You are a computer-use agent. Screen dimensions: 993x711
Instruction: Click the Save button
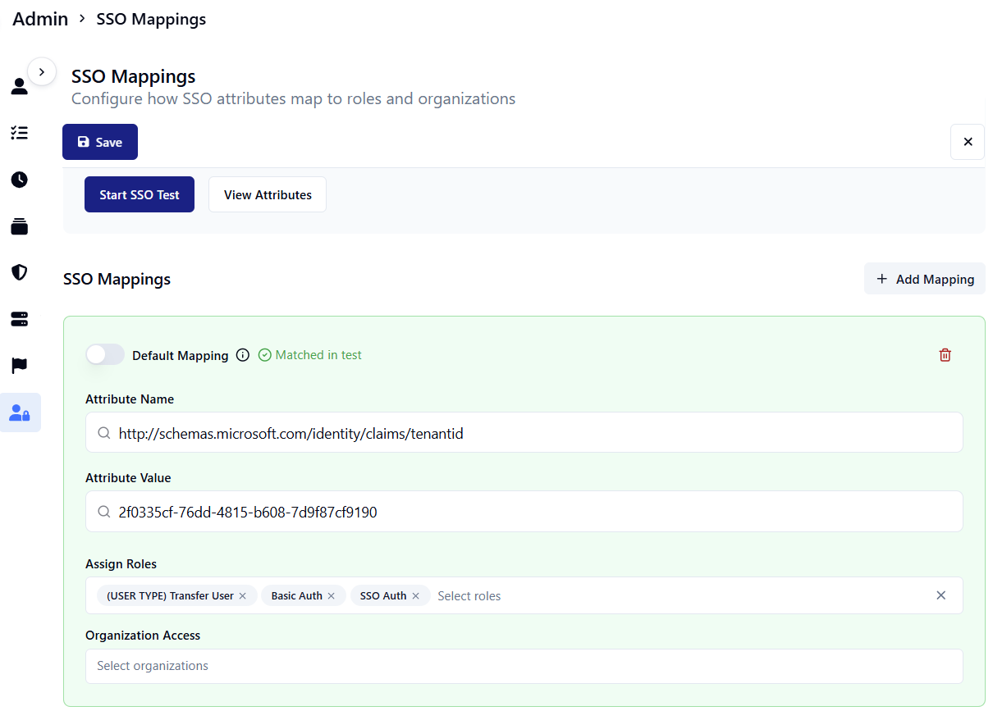[x=100, y=142]
